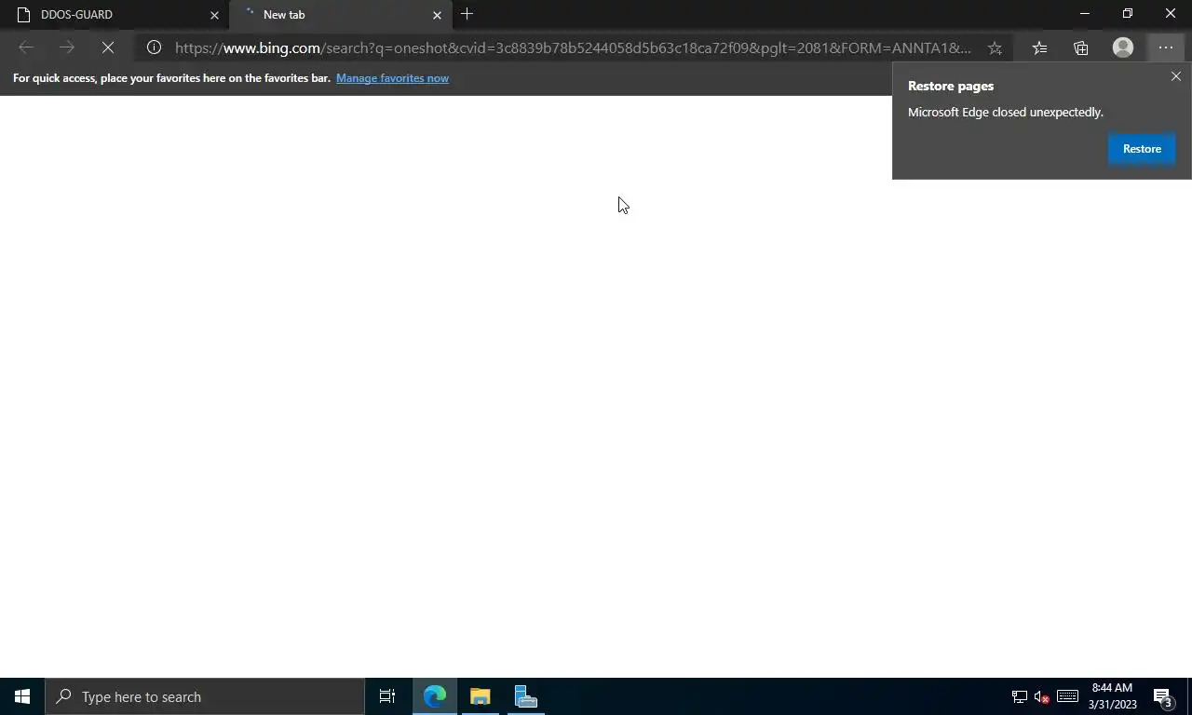Add this page to favorites
The image size is (1192, 715).
click(x=995, y=47)
